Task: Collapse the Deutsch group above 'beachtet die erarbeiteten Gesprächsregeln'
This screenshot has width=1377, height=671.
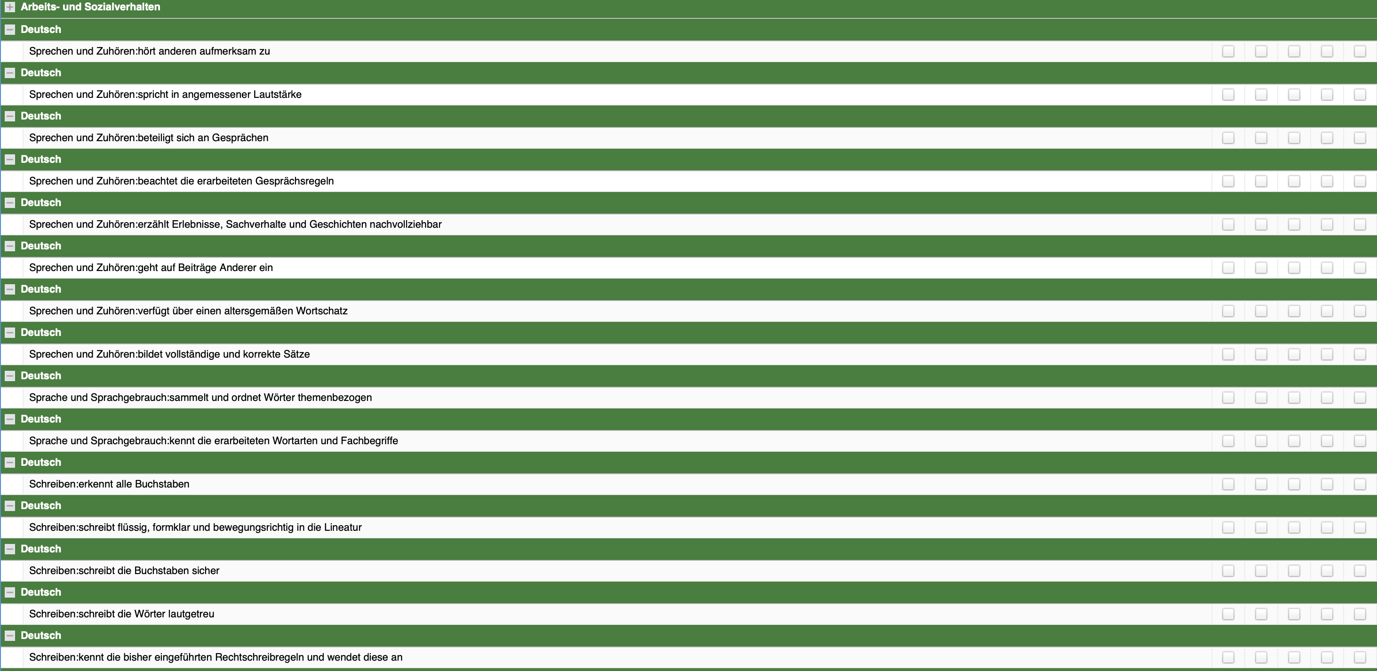Action: [x=9, y=160]
